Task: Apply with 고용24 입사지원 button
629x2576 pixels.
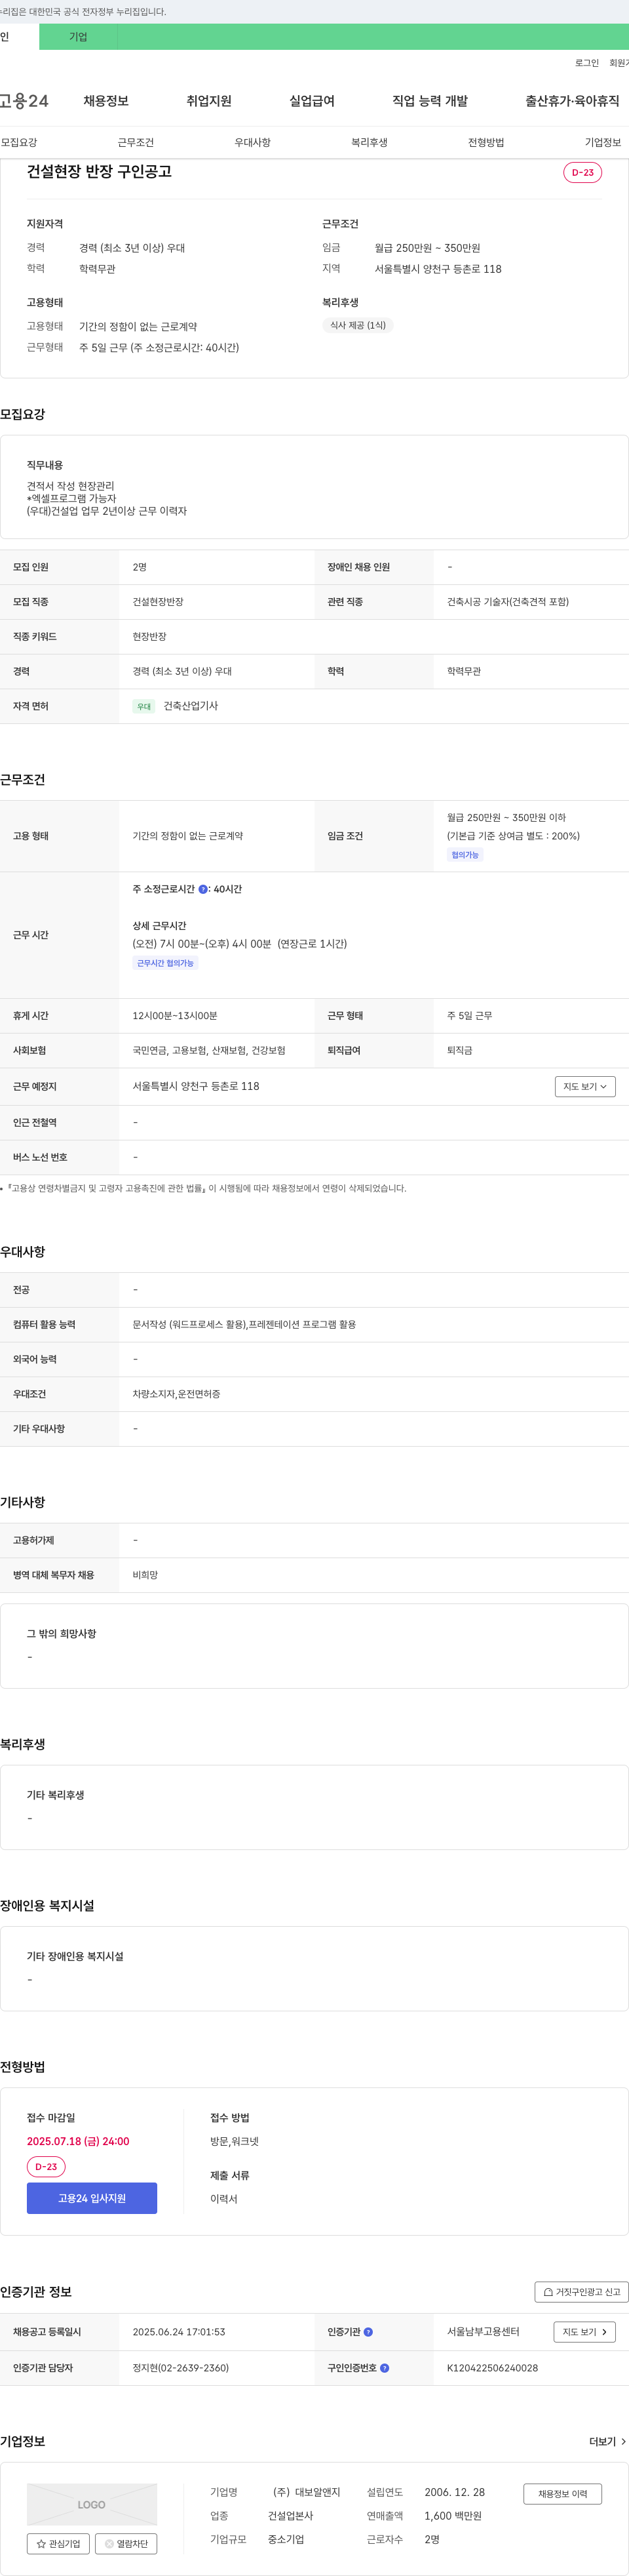Action: 92,2198
